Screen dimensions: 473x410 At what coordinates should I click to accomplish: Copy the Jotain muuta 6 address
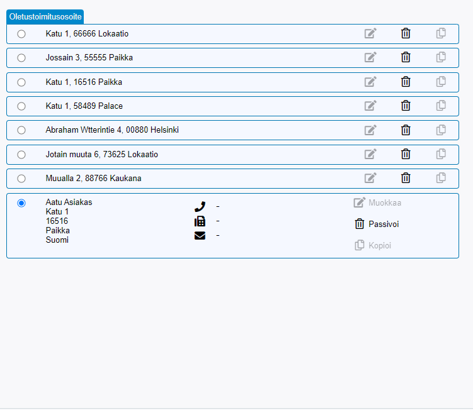[441, 153]
